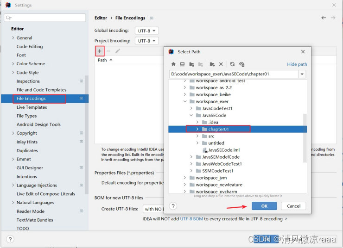This screenshot has width=343, height=248.
Task: Open Font settings page
Action: coord(21,55)
